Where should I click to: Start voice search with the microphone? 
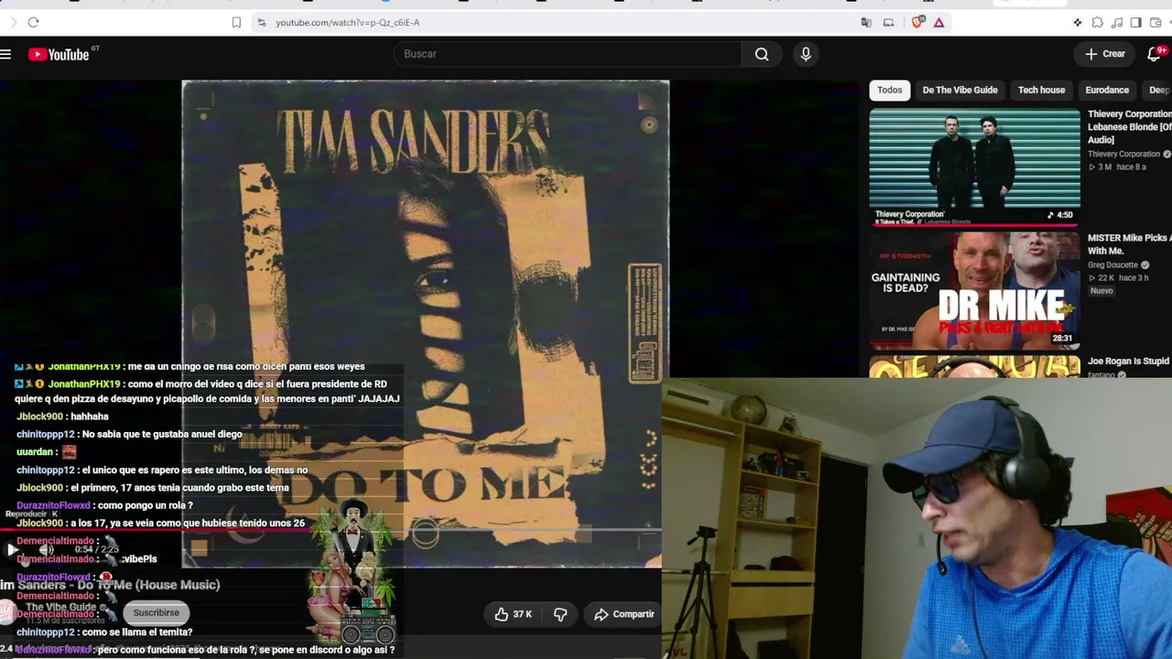pos(806,54)
